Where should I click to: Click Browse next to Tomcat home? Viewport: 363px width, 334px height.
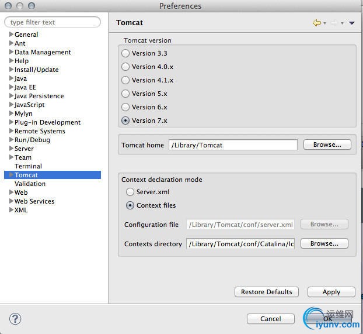pos(327,144)
